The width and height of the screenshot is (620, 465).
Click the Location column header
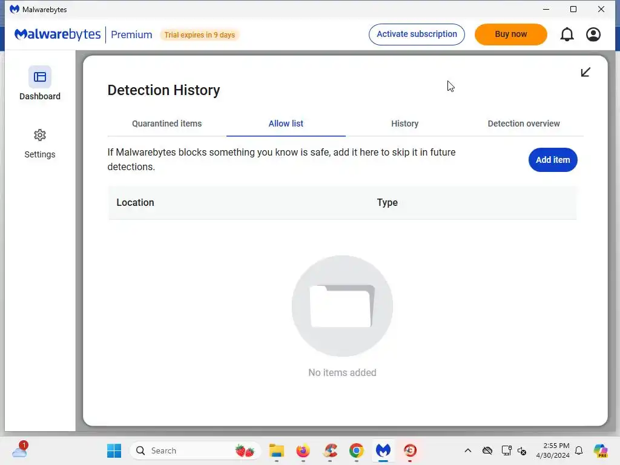pos(135,202)
